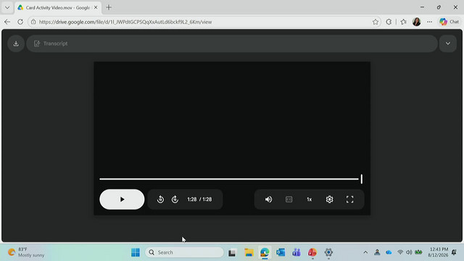Close the Card Activity Video tab
Screen dimensions: 464x261
96,8
